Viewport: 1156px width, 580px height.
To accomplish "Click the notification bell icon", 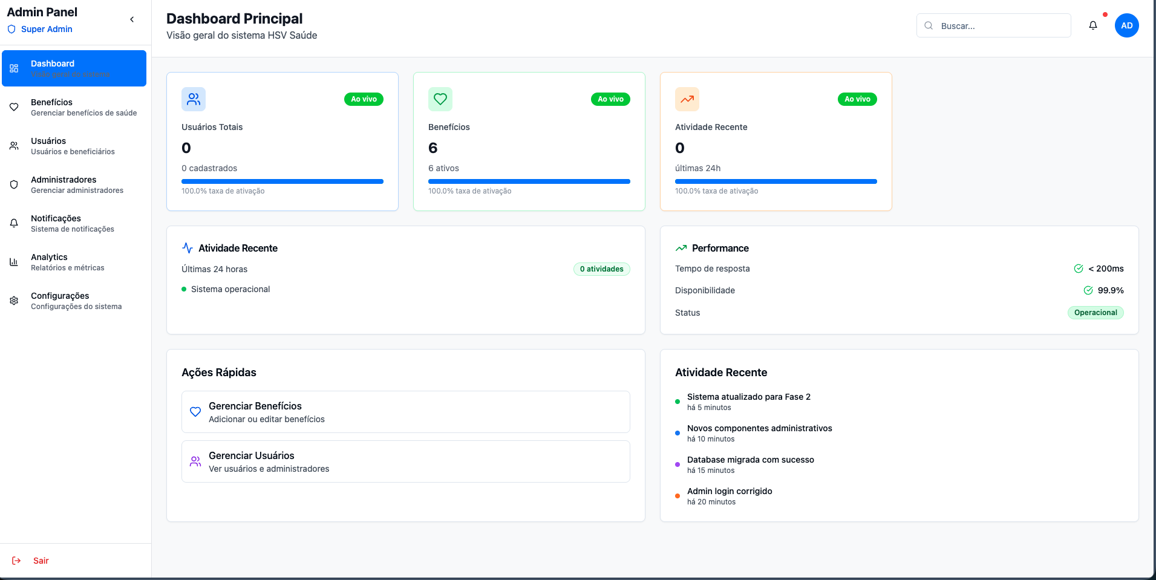I will pos(1092,25).
